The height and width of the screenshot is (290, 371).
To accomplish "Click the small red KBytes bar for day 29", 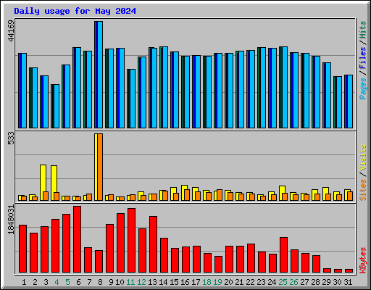I will (327, 270).
